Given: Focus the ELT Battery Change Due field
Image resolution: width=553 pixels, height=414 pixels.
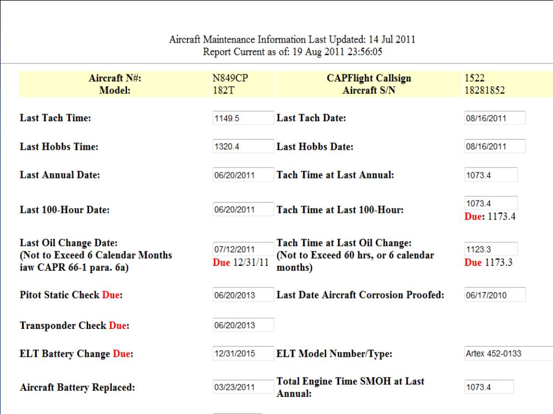Looking at the screenshot, I should 243,353.
